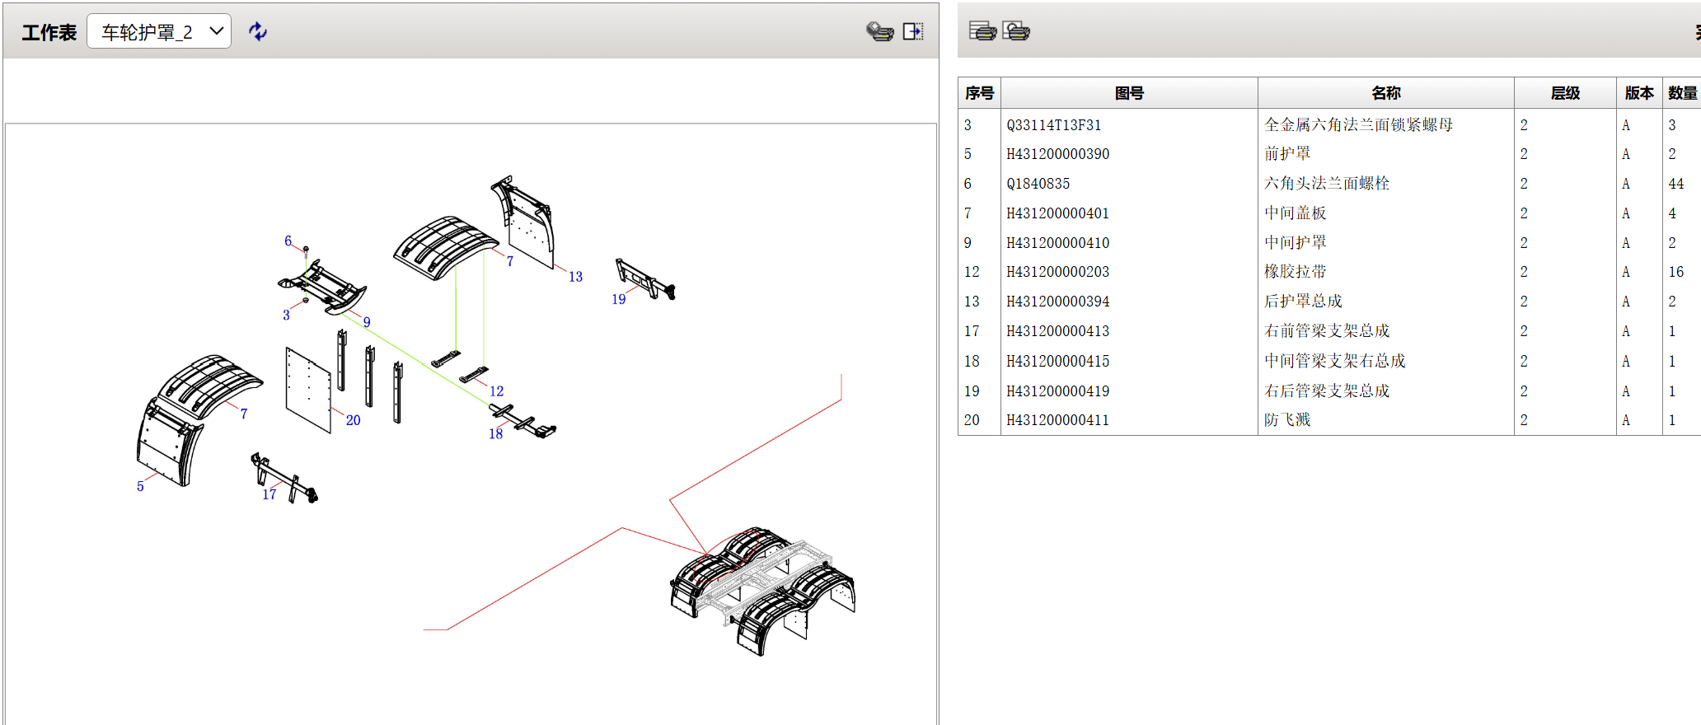Click callout number 17 in diagram
Viewport: 1701px width, 725px height.
point(269,494)
